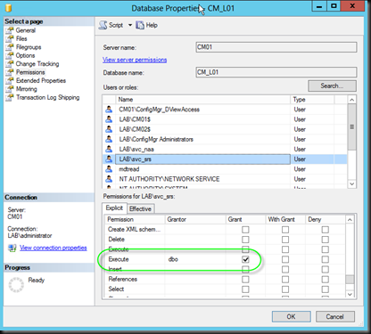Toggle Grant for Create XML schema
Image resolution: width=371 pixels, height=334 pixels.
[245, 230]
